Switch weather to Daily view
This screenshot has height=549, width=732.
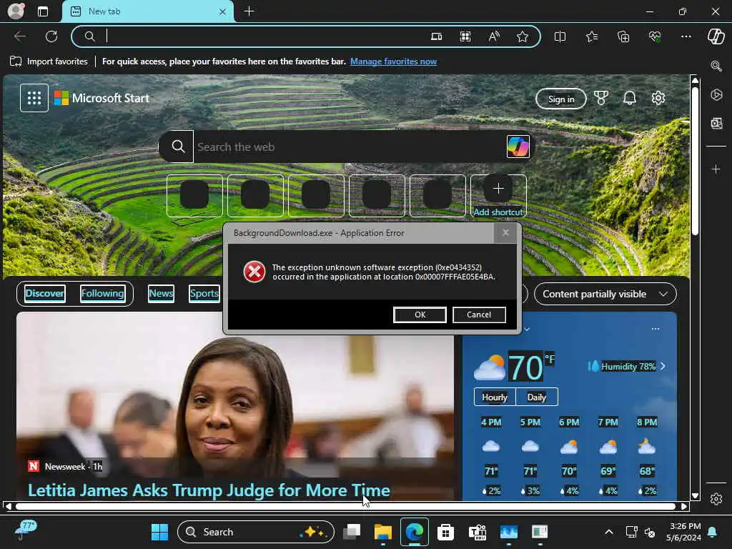pos(536,397)
